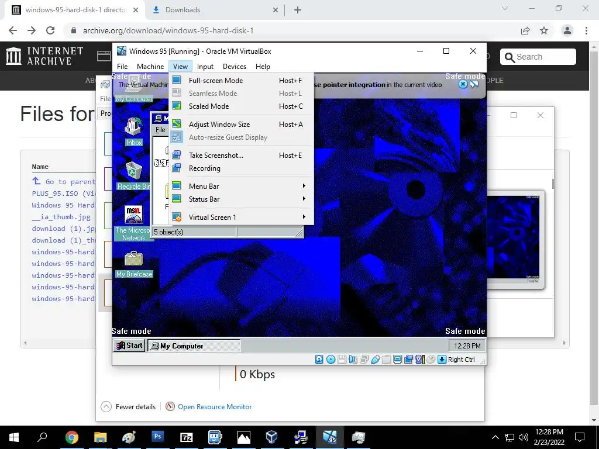Open VirtualBox Machine menu
This screenshot has height=449, width=599.
[x=150, y=67]
